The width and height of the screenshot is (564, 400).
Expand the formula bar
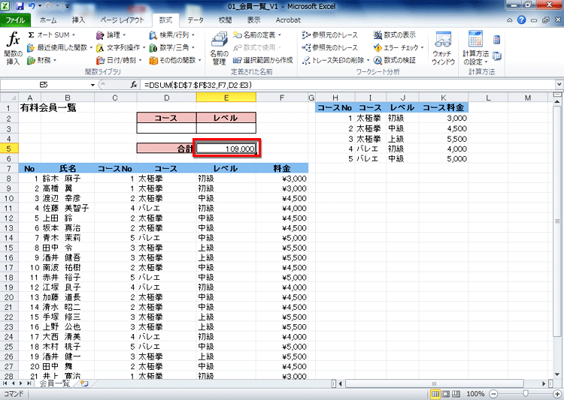(559, 85)
